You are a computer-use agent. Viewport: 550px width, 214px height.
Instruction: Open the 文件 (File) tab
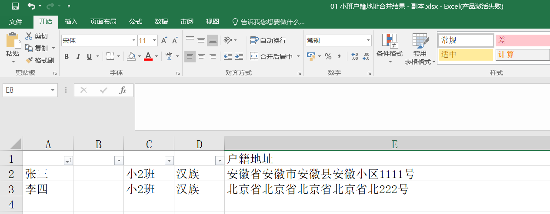(16, 22)
